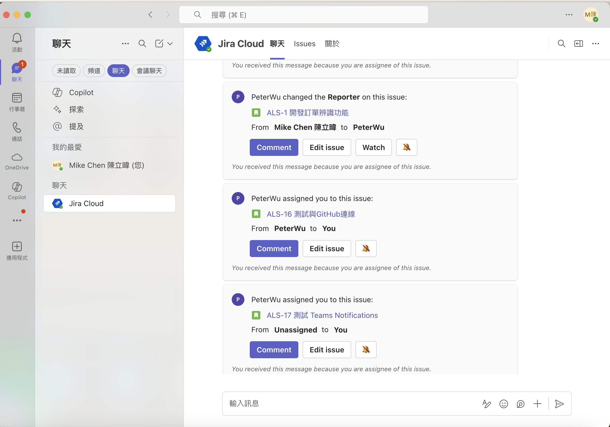The width and height of the screenshot is (610, 427).
Task: Open the chat list more options ellipsis
Action: (125, 44)
